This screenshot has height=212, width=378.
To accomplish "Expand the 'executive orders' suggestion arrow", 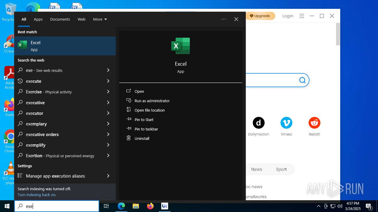I will pos(108,134).
